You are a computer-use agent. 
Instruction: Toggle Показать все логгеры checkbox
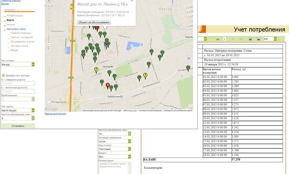3,76
